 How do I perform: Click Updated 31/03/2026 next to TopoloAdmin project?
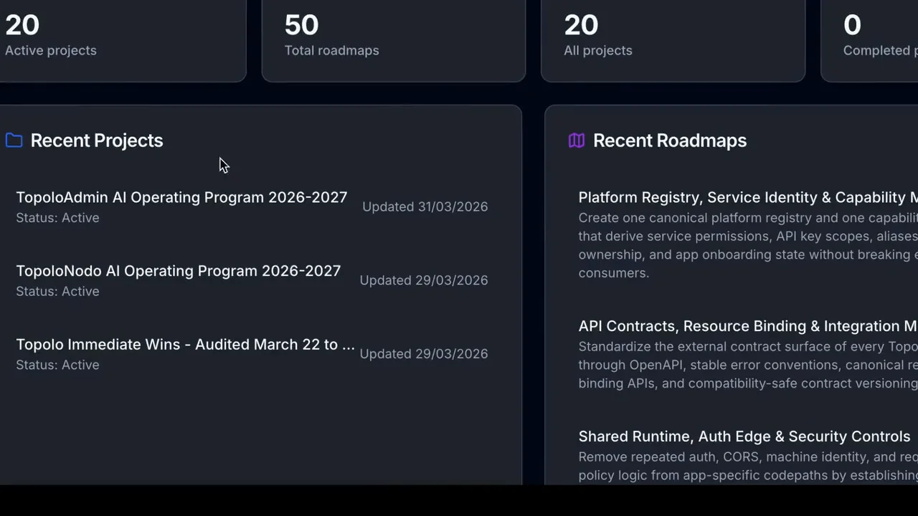pyautogui.click(x=425, y=206)
